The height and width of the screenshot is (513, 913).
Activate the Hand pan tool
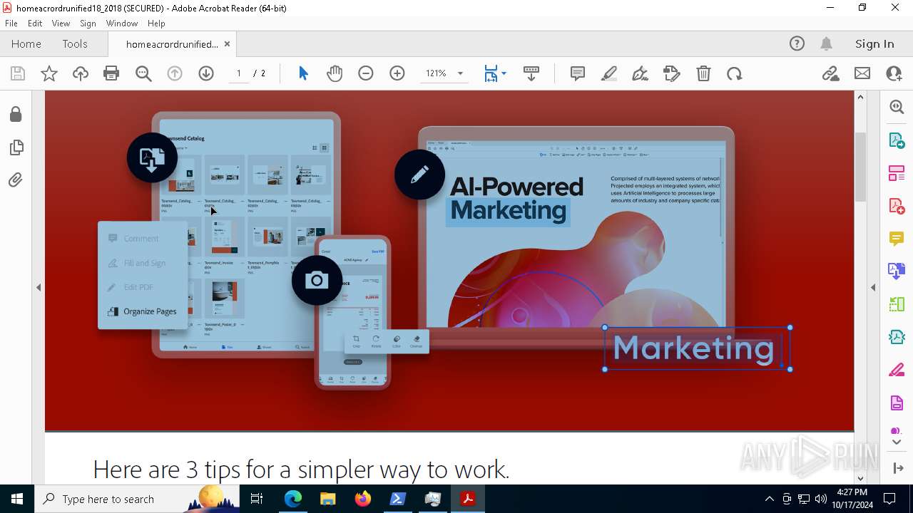pos(335,73)
